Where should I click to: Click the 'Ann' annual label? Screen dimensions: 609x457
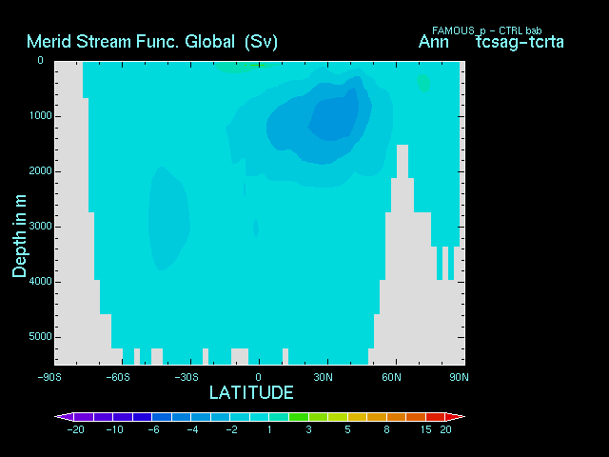(434, 42)
